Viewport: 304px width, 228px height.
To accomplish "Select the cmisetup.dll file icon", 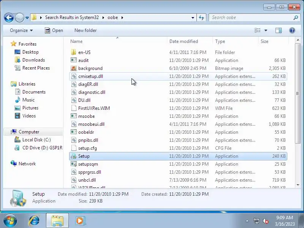I will pyautogui.click(x=73, y=76).
